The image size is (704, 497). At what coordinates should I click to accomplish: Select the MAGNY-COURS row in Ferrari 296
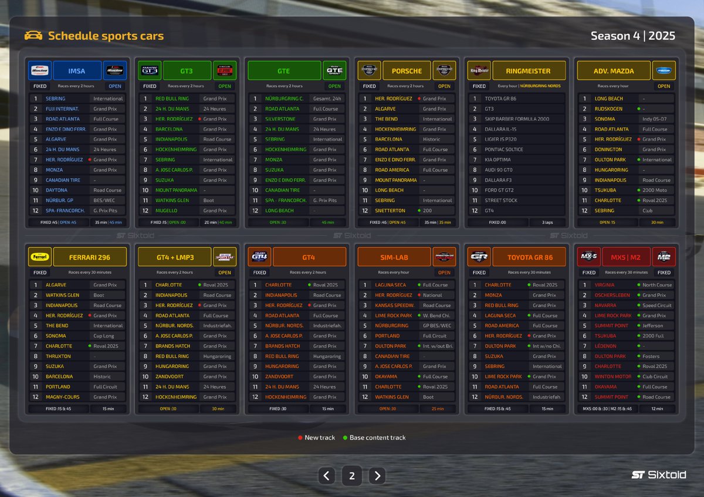77,397
